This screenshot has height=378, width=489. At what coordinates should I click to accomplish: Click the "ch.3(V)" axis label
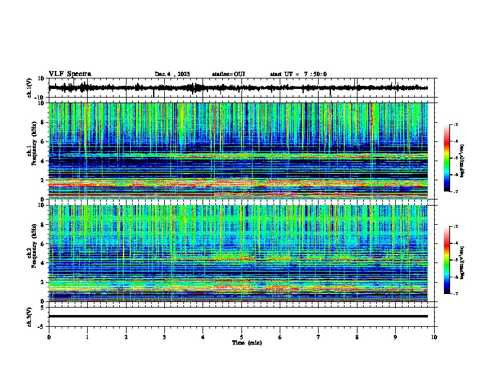click(29, 317)
